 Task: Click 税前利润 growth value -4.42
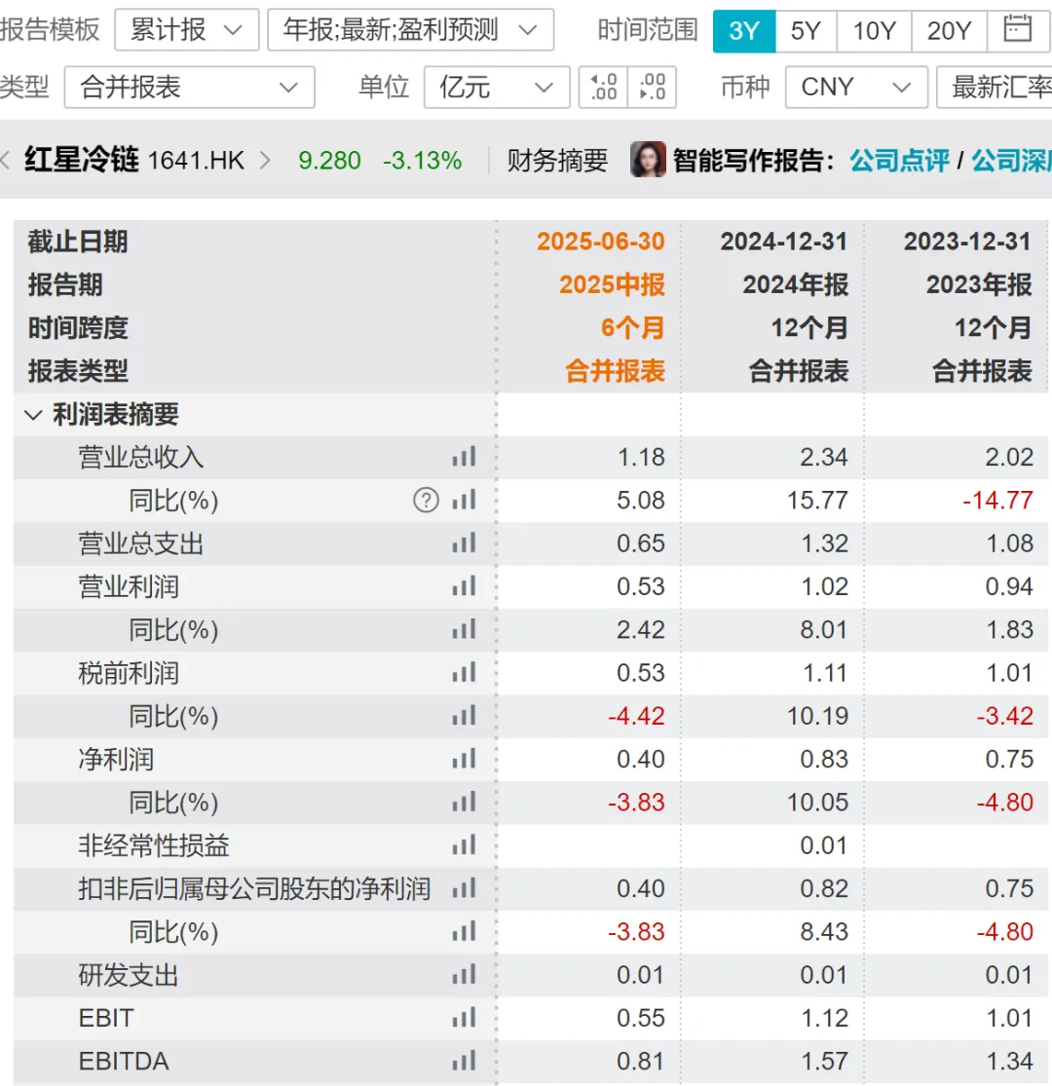[x=636, y=716]
